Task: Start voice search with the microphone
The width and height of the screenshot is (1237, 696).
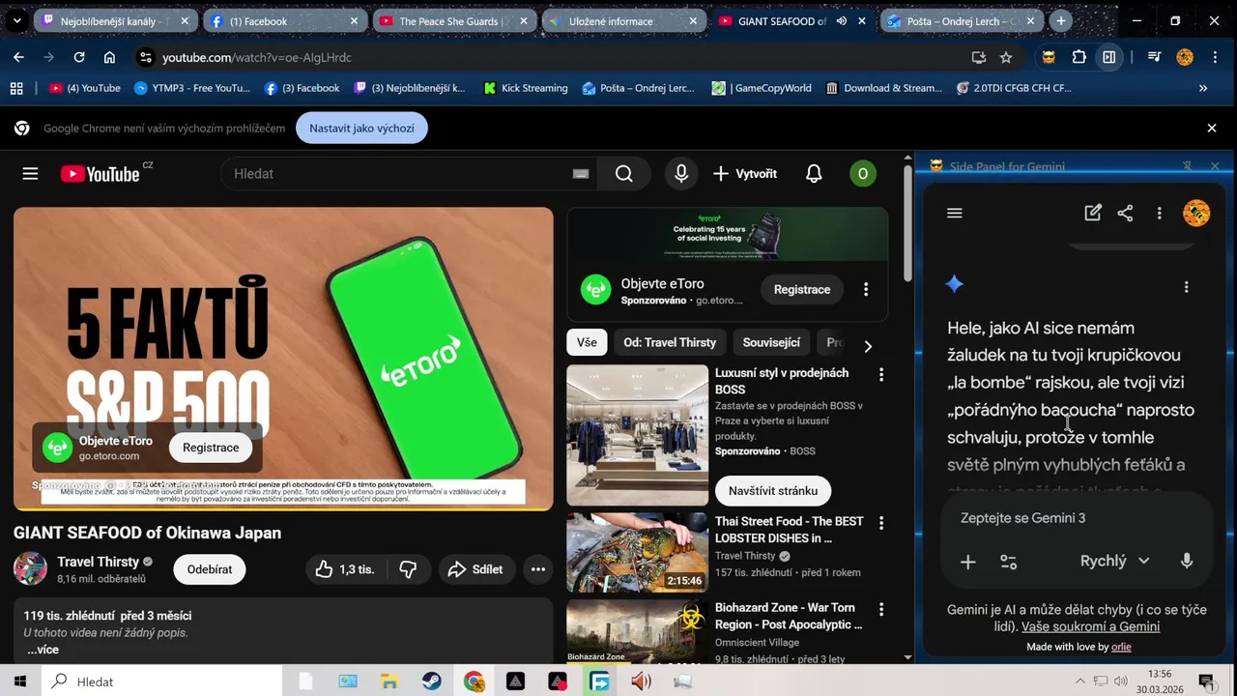Action: coord(681,174)
